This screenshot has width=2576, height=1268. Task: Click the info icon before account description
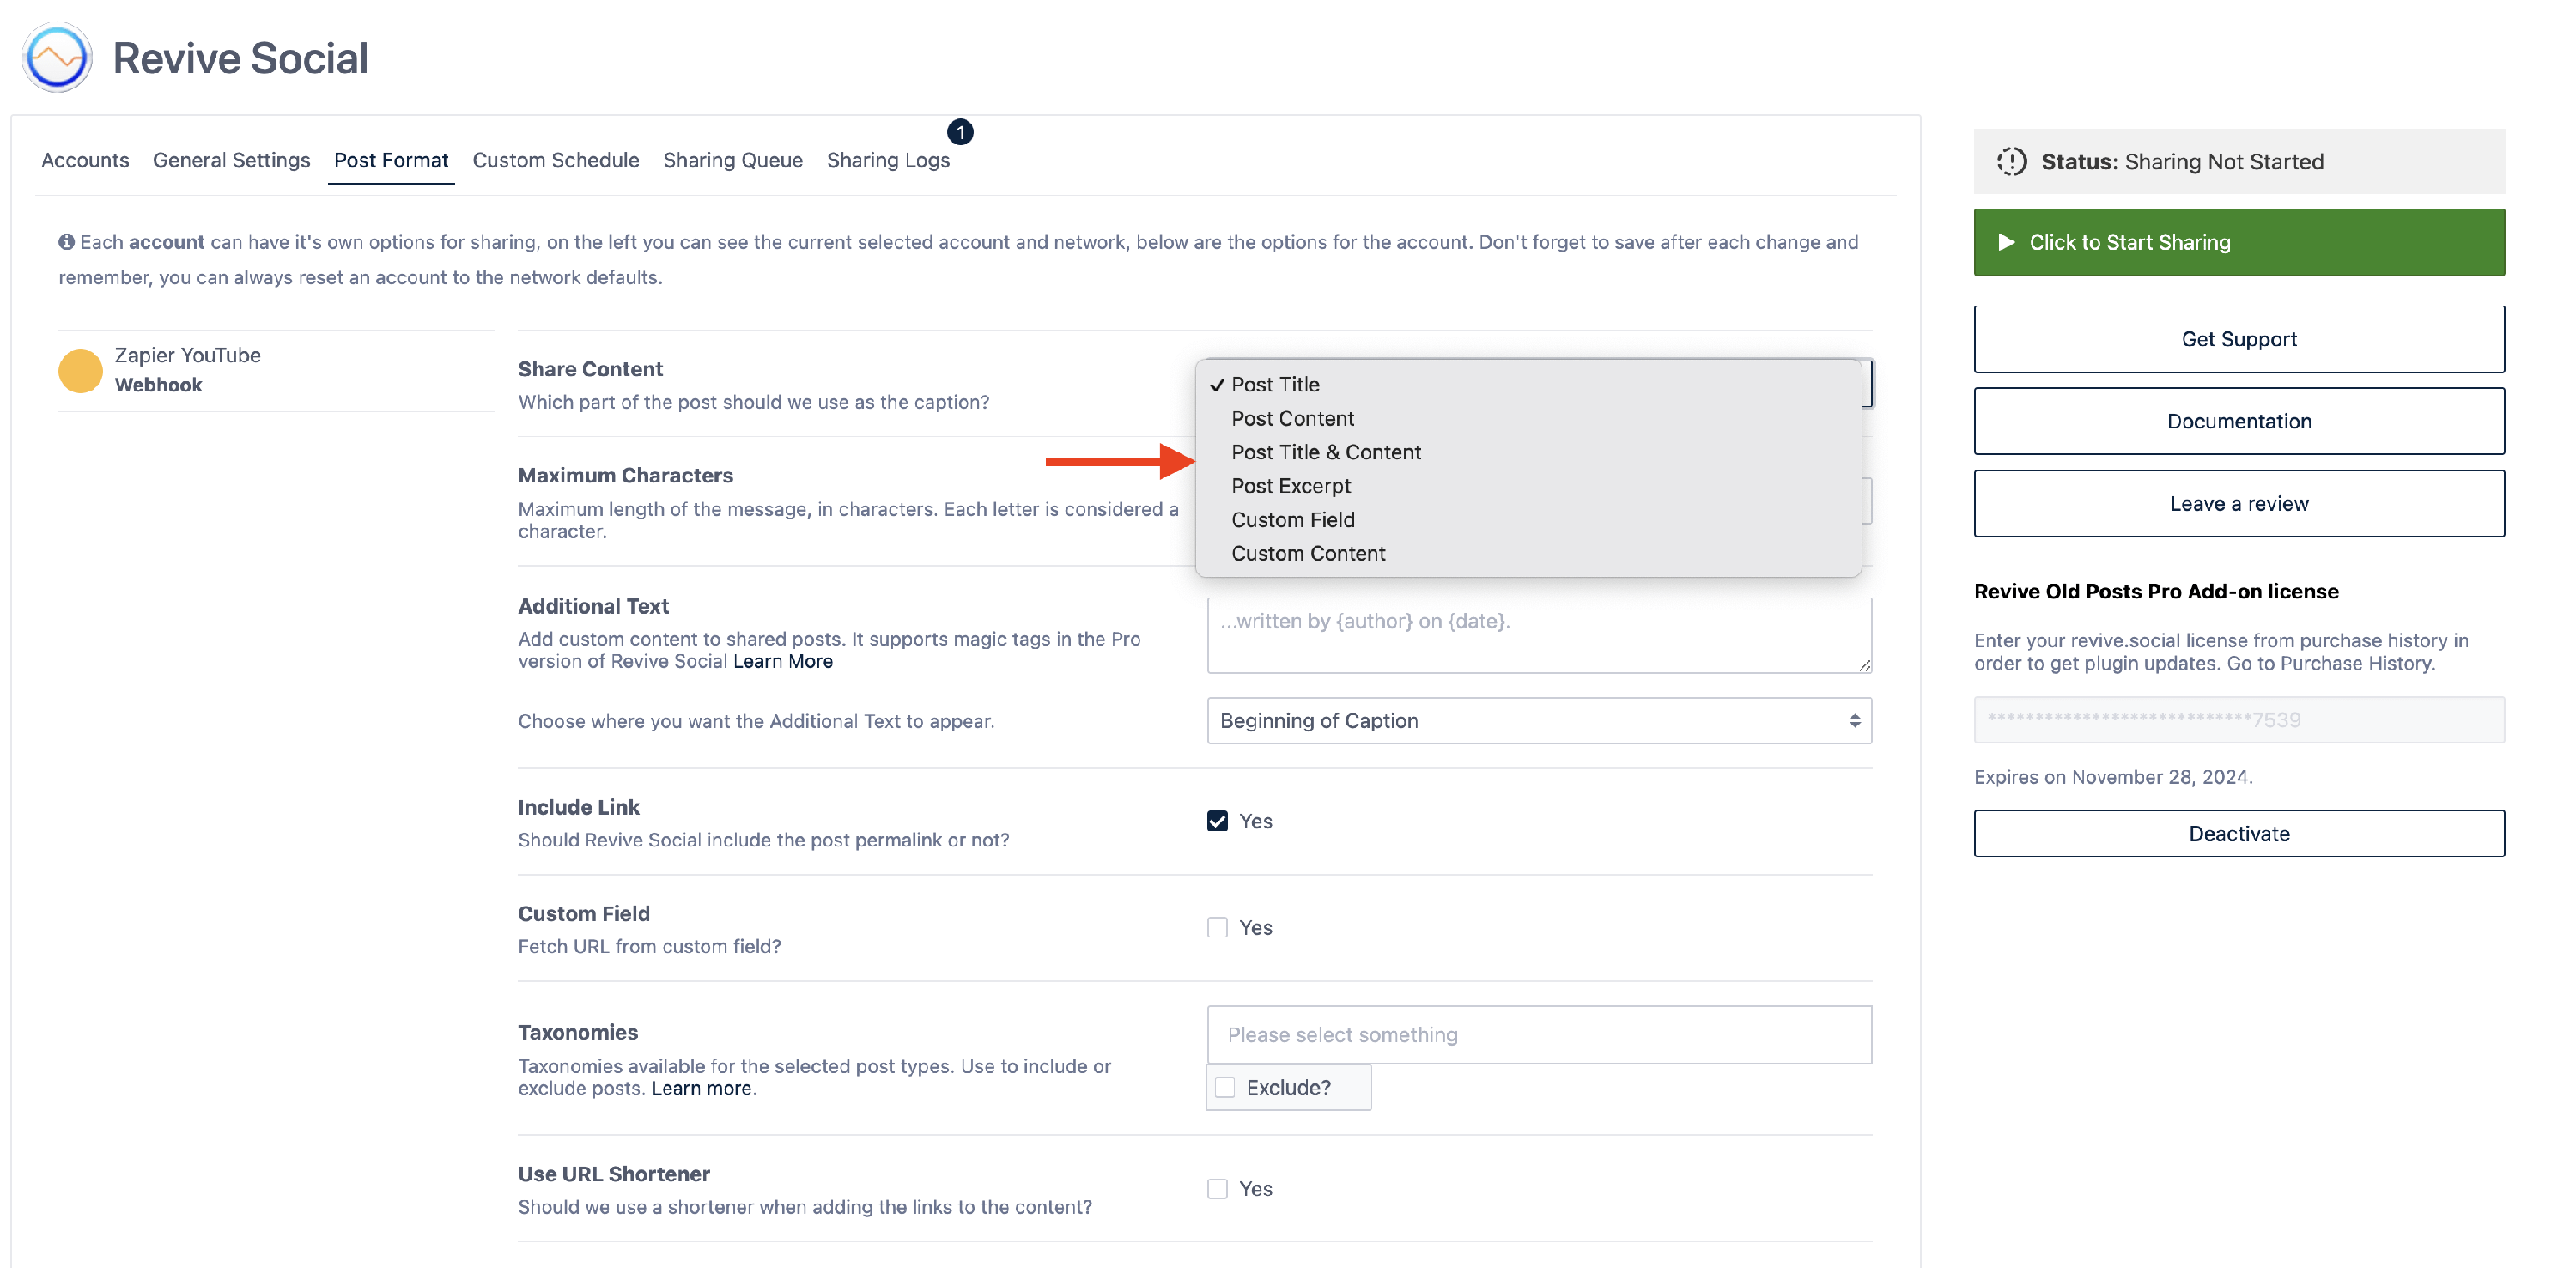pos(66,242)
